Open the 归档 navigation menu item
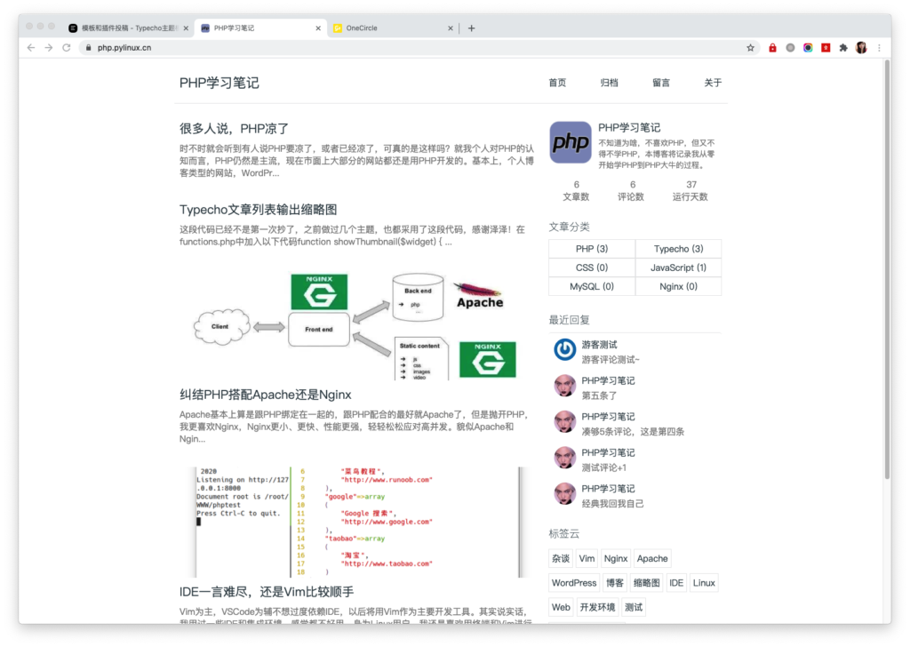The image size is (910, 647). [x=609, y=82]
